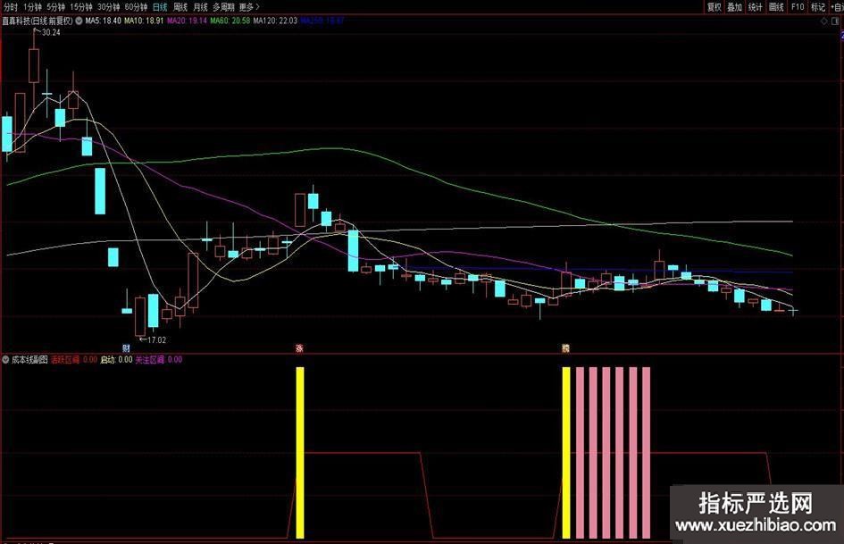Click the panel toggle icon at chart top right

pyautogui.click(x=836, y=21)
